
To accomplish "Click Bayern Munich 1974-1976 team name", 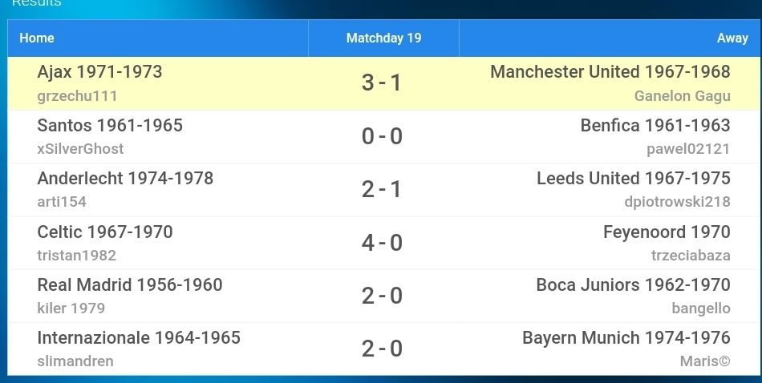I will (626, 337).
